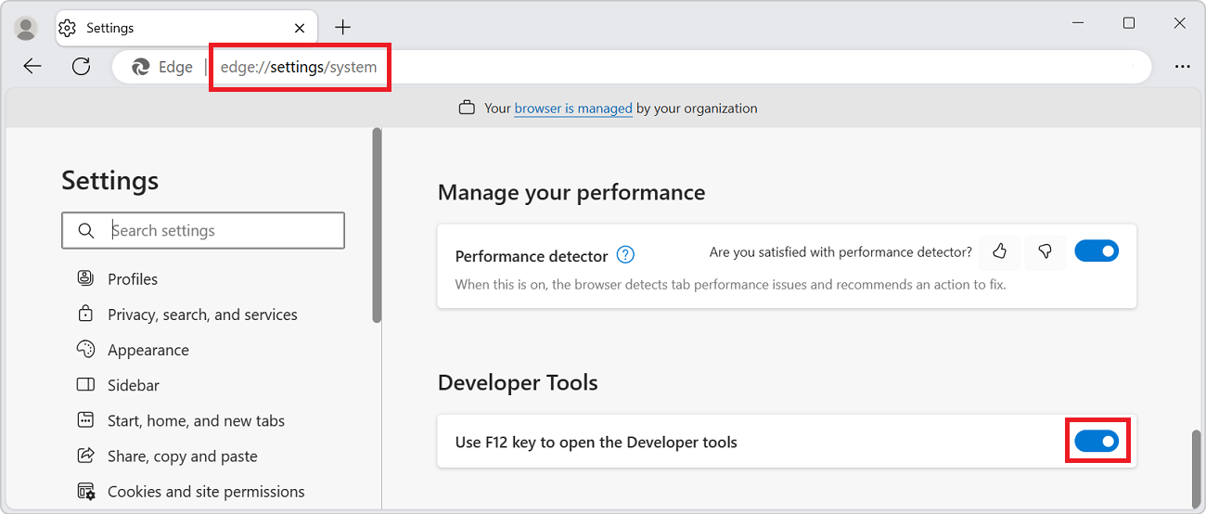
Task: Click the edge://settings/system address field
Action: tap(299, 67)
